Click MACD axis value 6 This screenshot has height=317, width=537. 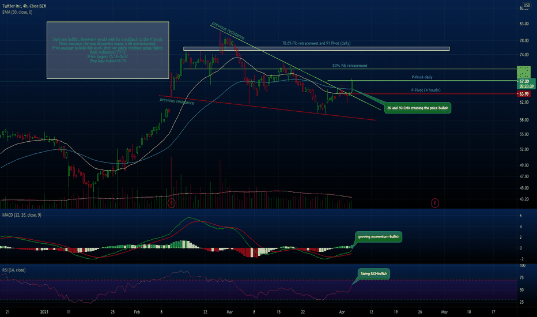[520, 216]
